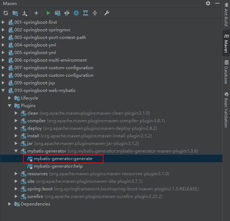Click Reimport All Maven Projects icon
The height and width of the screenshot is (221, 230).
tap(6, 13)
